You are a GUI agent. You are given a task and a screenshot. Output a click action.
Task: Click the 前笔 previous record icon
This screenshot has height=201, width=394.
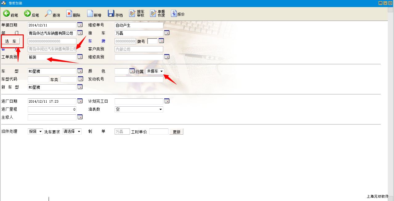[7, 14]
